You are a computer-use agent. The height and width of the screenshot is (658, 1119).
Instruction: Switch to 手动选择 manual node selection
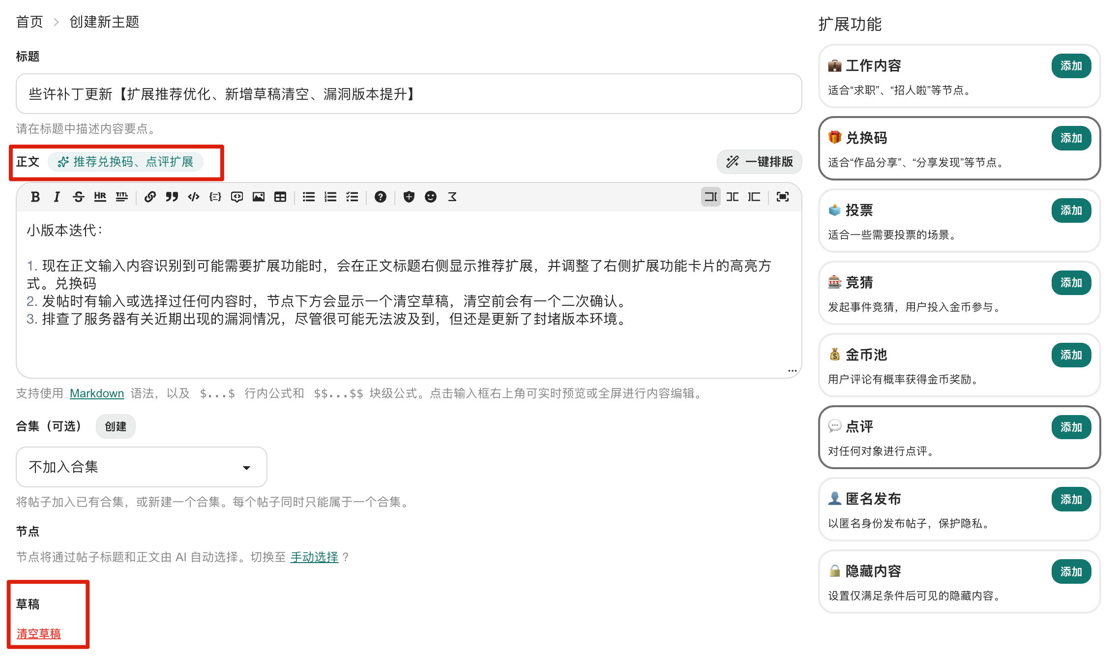pos(314,557)
